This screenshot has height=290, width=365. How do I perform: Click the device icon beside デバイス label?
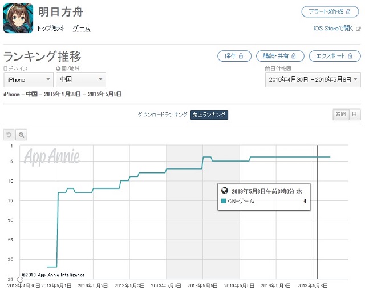(x=5, y=69)
